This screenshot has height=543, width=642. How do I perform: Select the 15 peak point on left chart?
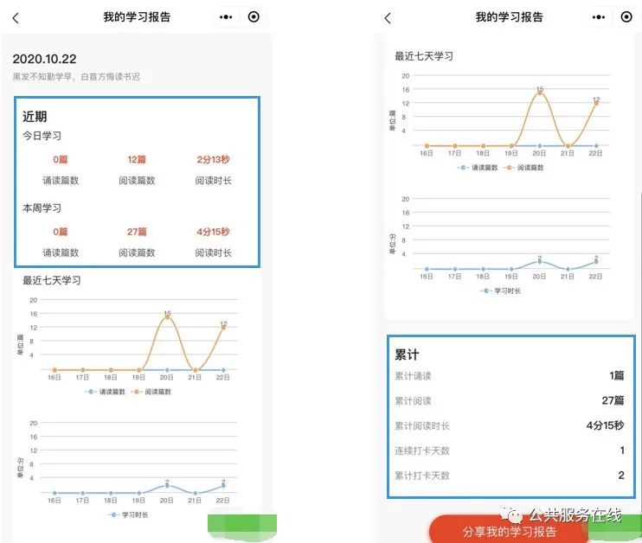pyautogui.click(x=167, y=318)
